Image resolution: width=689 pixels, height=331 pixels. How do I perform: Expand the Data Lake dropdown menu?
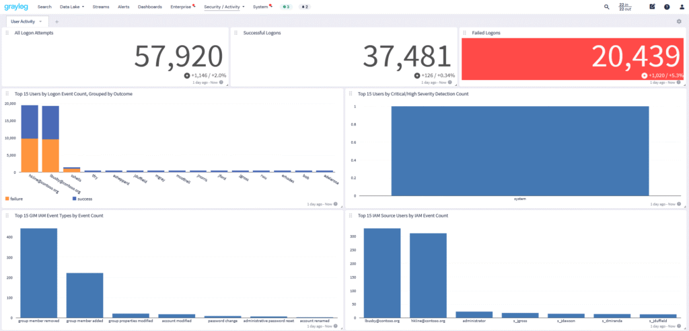click(72, 7)
